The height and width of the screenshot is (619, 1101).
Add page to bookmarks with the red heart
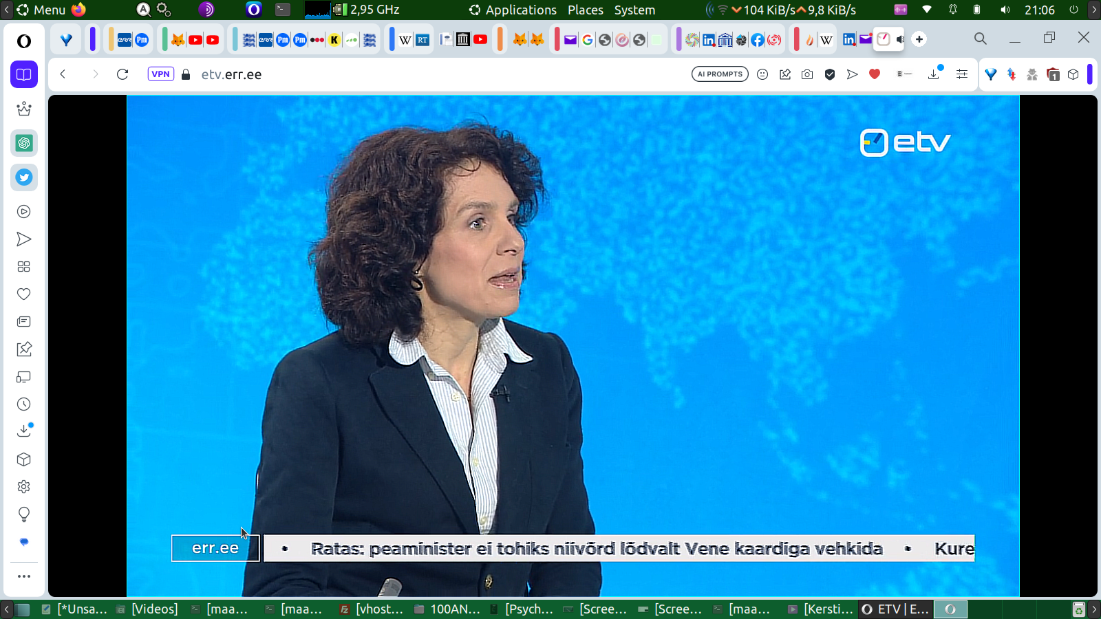(875, 74)
